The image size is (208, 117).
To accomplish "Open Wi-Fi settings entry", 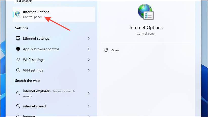I will point(54,60).
